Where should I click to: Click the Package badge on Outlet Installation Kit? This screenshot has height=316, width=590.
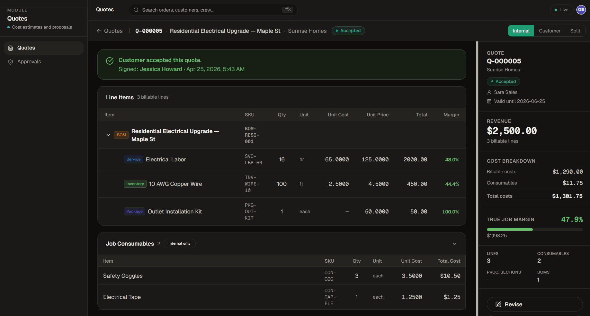[134, 212]
